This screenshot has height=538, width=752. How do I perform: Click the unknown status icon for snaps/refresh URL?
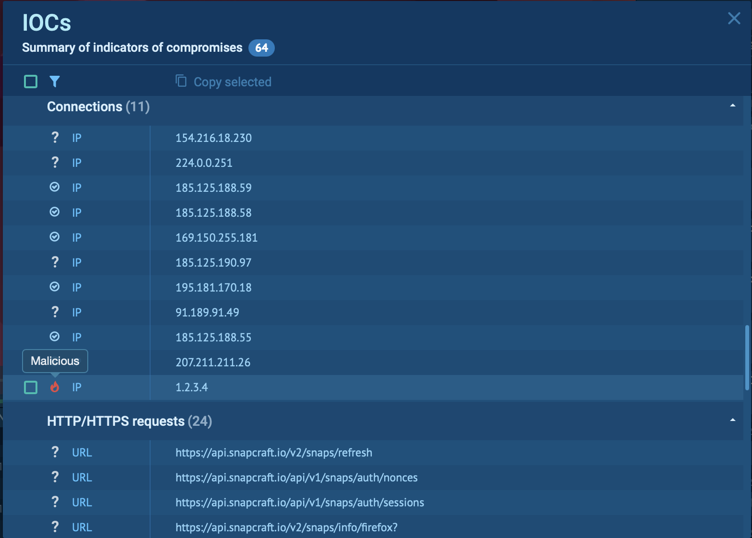(55, 452)
